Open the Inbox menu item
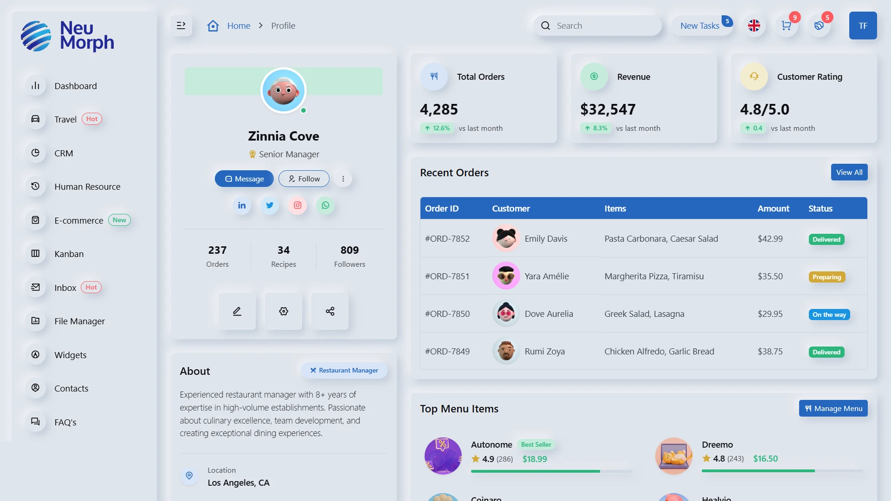This screenshot has height=501, width=891. tap(65, 288)
